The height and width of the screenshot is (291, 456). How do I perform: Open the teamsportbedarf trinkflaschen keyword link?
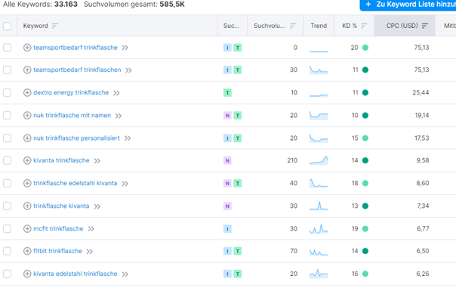pos(77,70)
